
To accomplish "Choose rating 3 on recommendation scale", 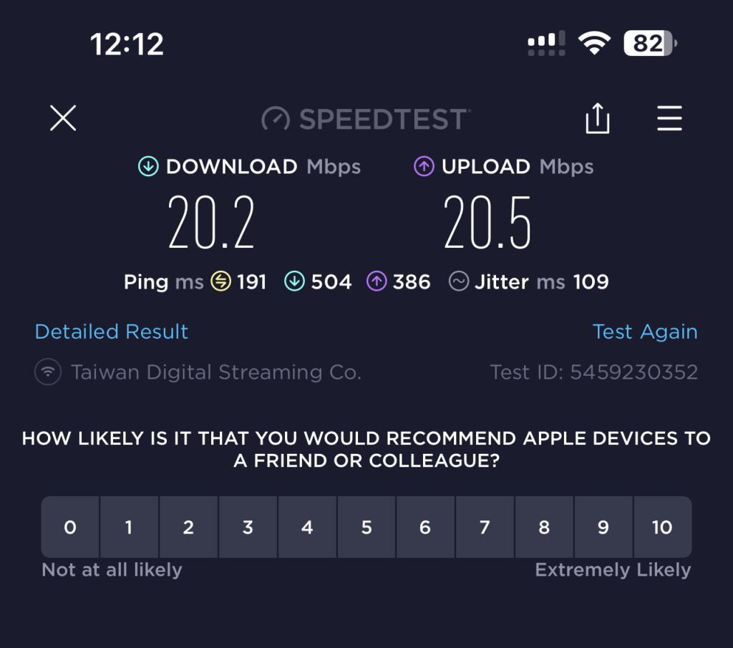I will click(248, 528).
